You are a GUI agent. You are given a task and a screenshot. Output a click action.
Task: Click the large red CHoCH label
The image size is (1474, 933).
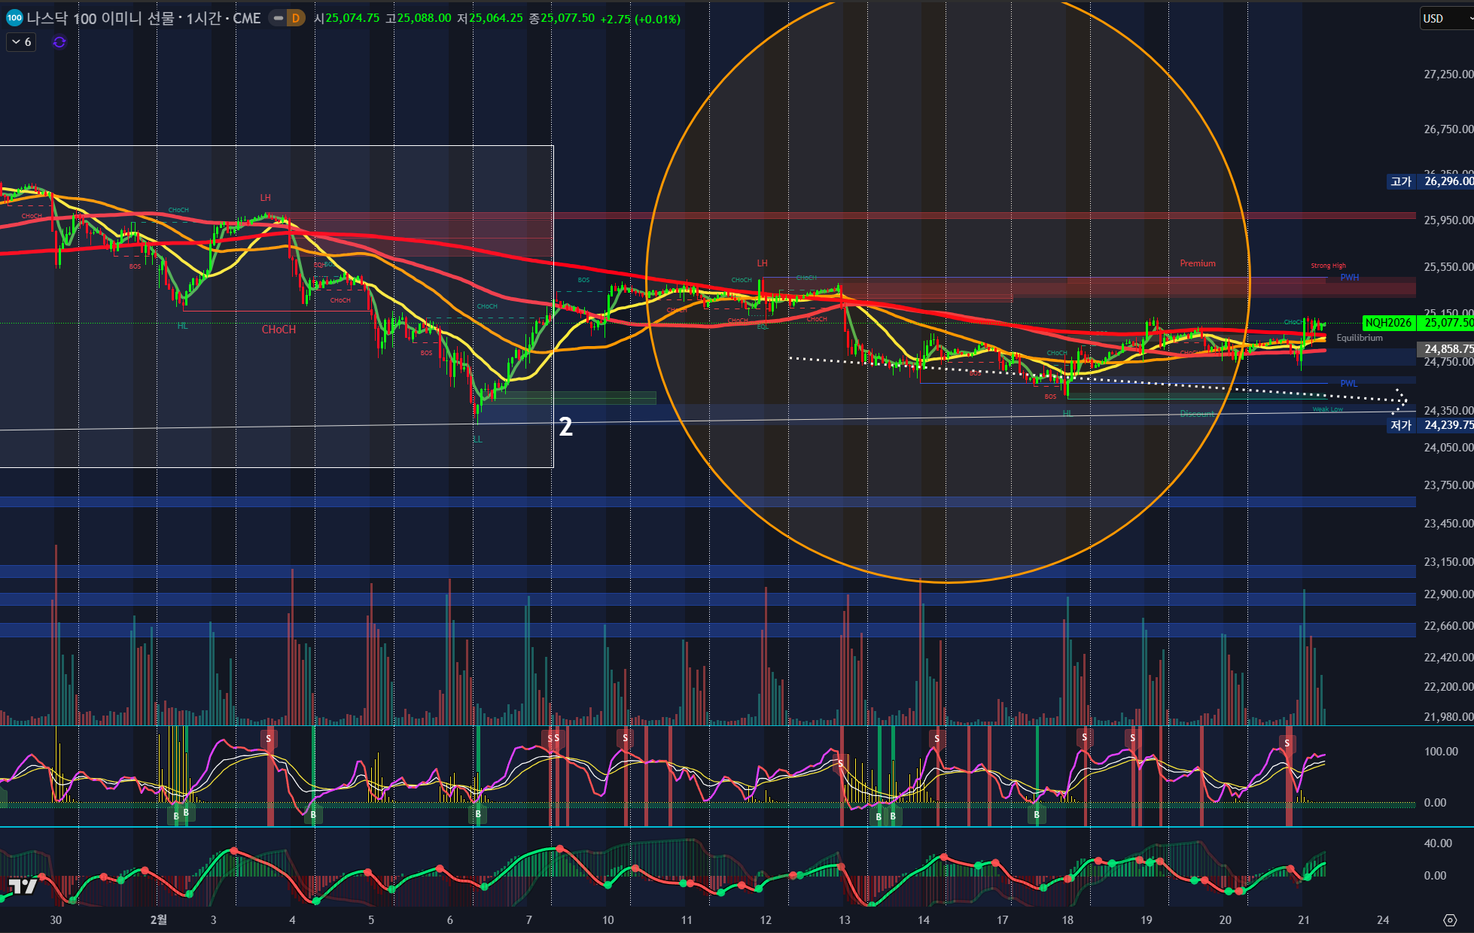[279, 330]
